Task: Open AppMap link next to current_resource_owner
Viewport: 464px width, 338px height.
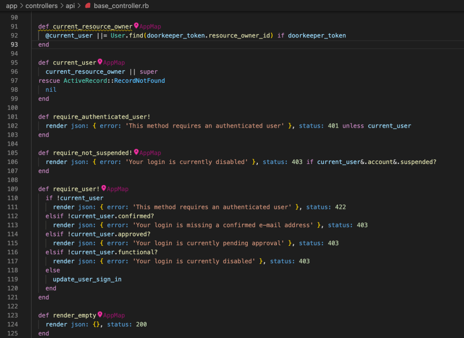Action: [150, 27]
